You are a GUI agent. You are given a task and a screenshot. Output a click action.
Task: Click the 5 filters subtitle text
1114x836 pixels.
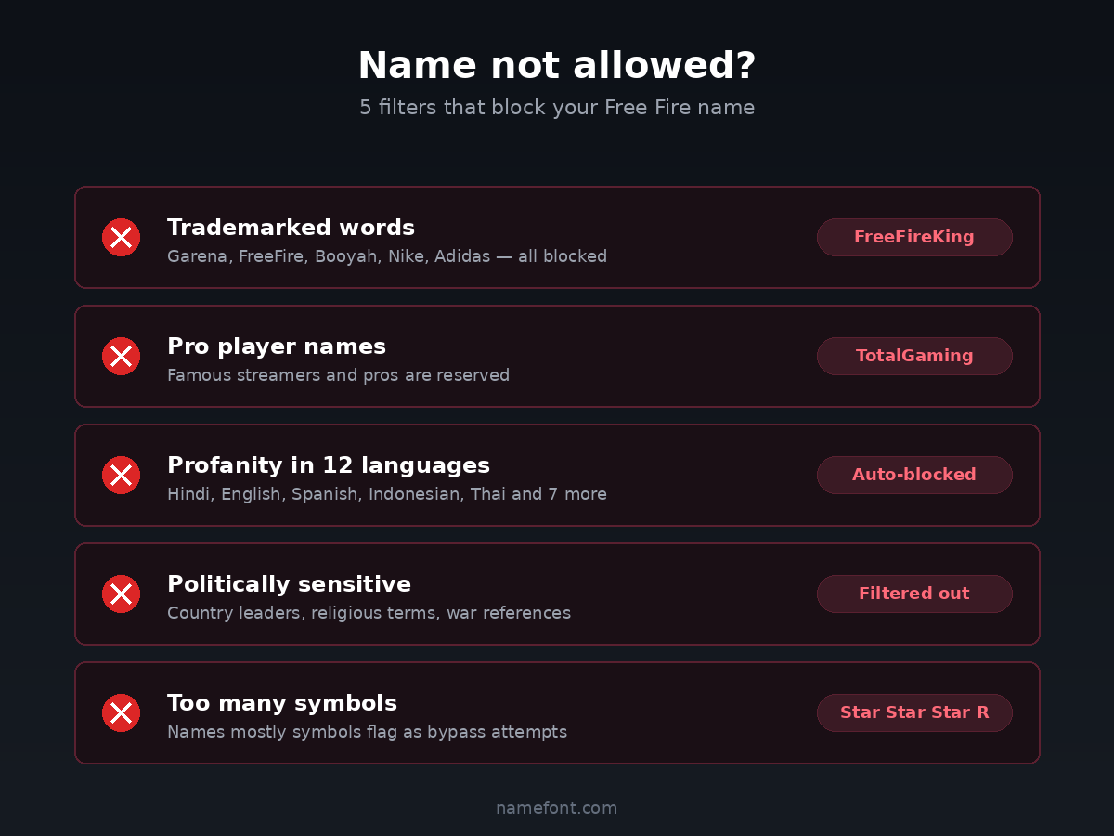coord(557,108)
